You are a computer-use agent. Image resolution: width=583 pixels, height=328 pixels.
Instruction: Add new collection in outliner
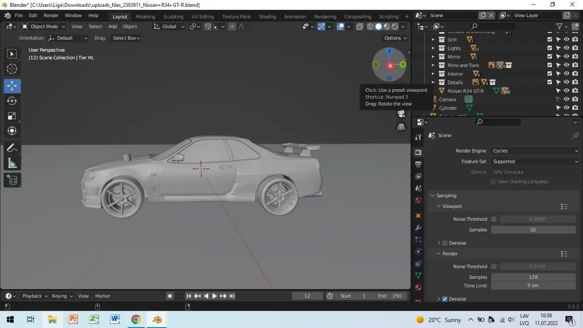pos(575,26)
